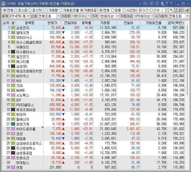Screen dimensions: 191x172
Task: Select the 거래대금 radio button
Action: (x=82, y=10)
